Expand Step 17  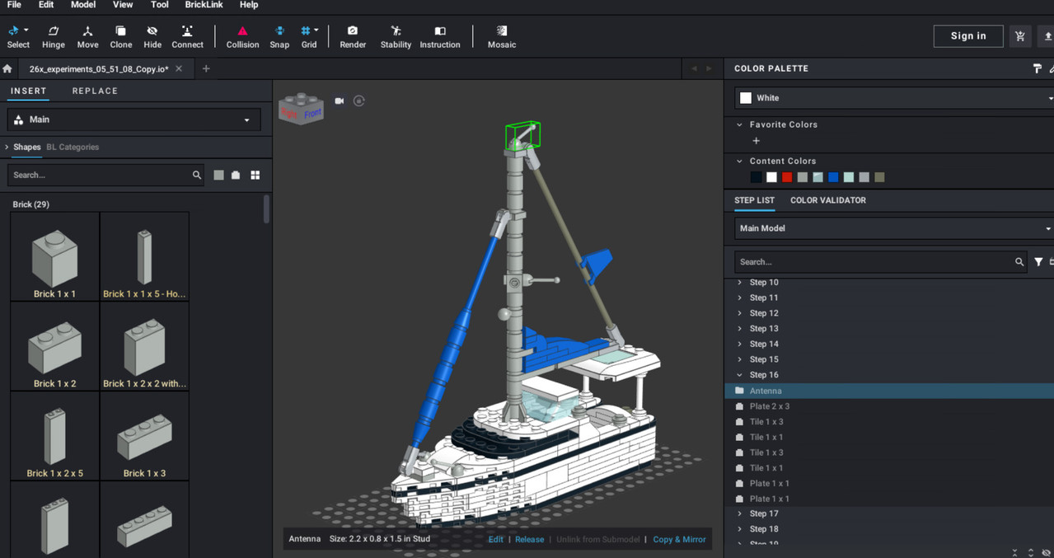(x=739, y=513)
